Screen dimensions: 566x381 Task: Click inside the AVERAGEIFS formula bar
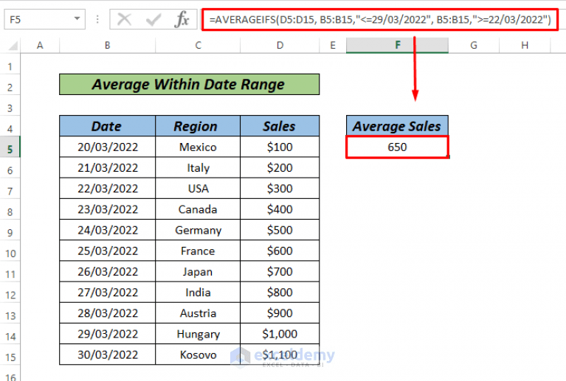tap(380, 19)
